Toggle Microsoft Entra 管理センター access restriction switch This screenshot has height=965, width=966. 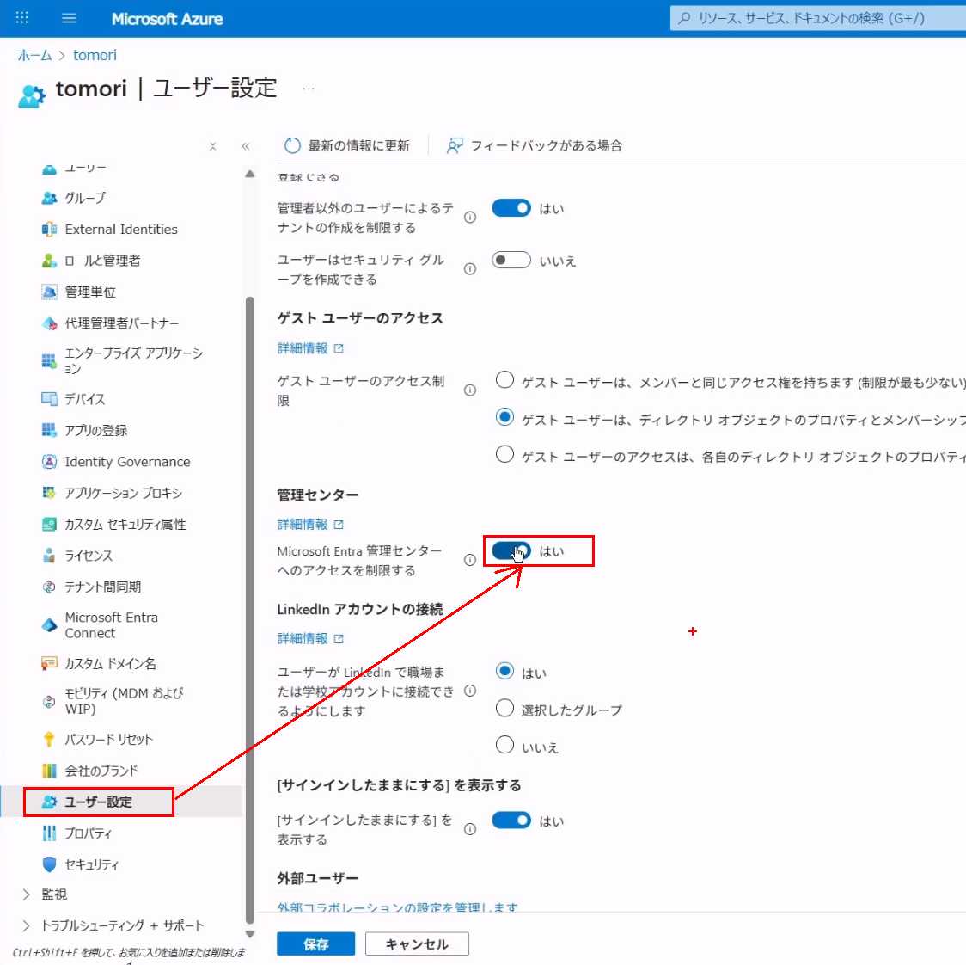511,551
